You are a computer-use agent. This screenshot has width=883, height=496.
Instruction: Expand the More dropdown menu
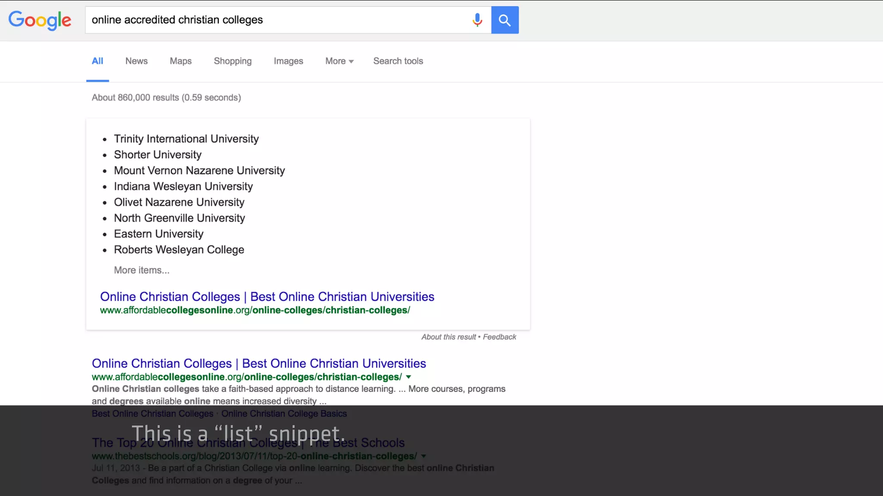pos(339,61)
